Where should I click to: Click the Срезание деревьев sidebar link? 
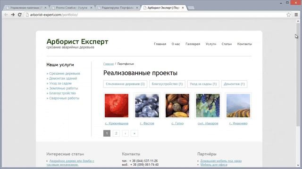[x=64, y=73]
